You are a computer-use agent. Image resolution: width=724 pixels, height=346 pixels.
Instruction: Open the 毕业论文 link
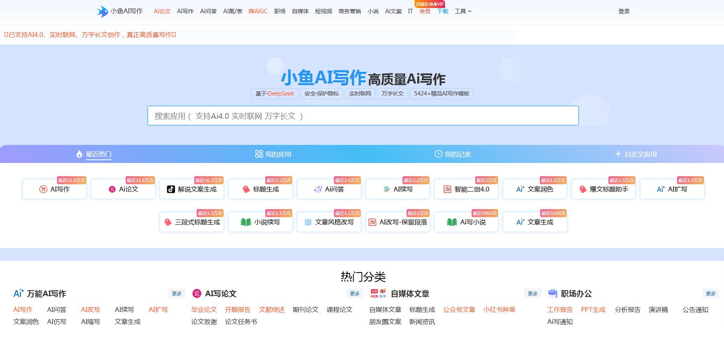[204, 309]
